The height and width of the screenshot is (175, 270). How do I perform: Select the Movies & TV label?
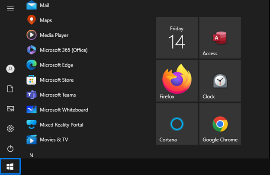[x=54, y=140]
